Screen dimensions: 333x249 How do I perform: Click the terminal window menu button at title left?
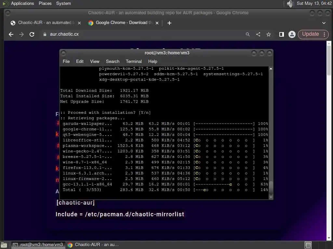63,53
